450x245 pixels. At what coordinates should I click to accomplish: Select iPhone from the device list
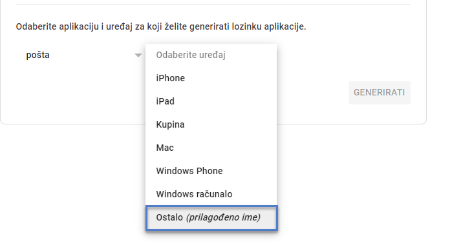click(211, 78)
